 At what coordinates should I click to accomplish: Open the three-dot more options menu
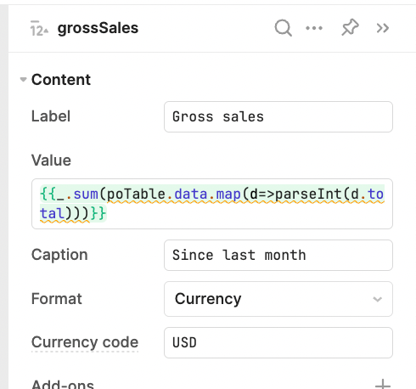[314, 28]
